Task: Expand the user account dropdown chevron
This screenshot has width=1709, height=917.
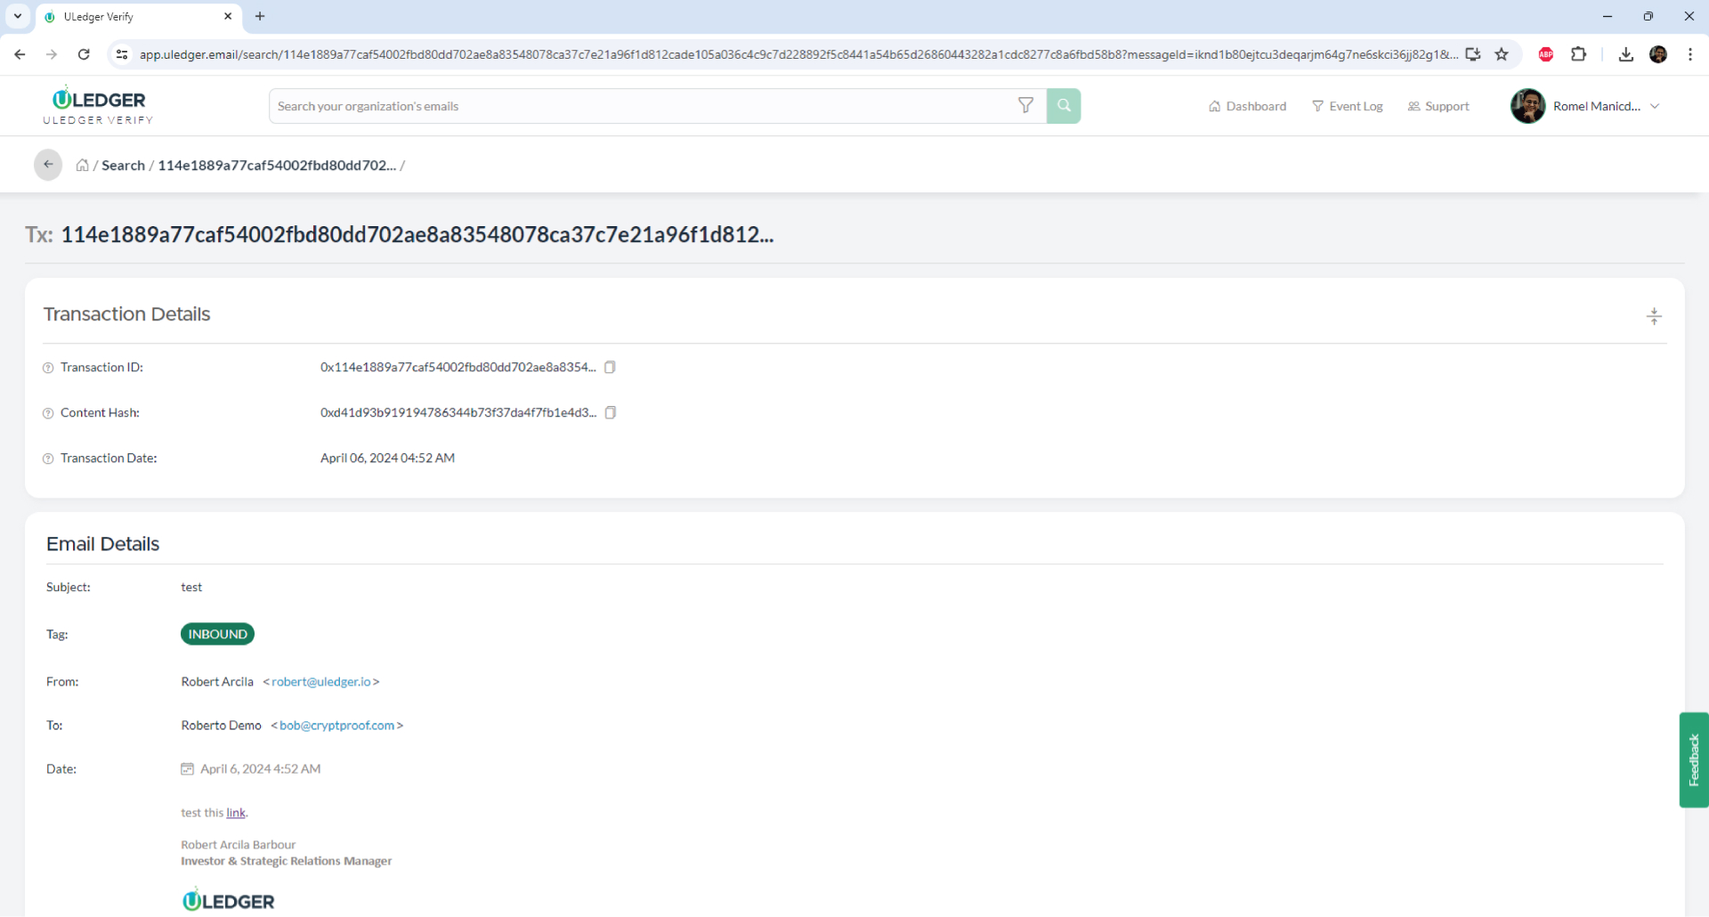Action: 1655,106
